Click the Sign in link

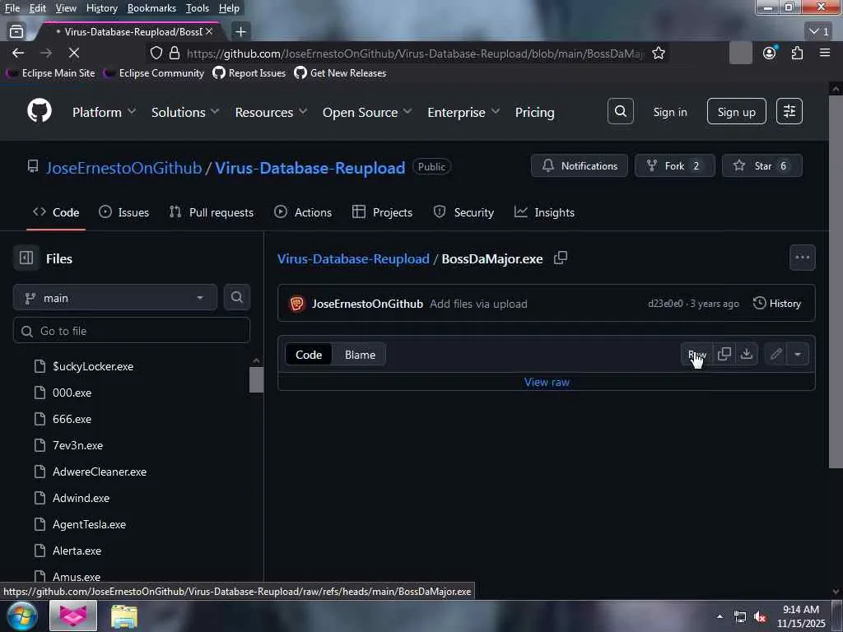(670, 112)
